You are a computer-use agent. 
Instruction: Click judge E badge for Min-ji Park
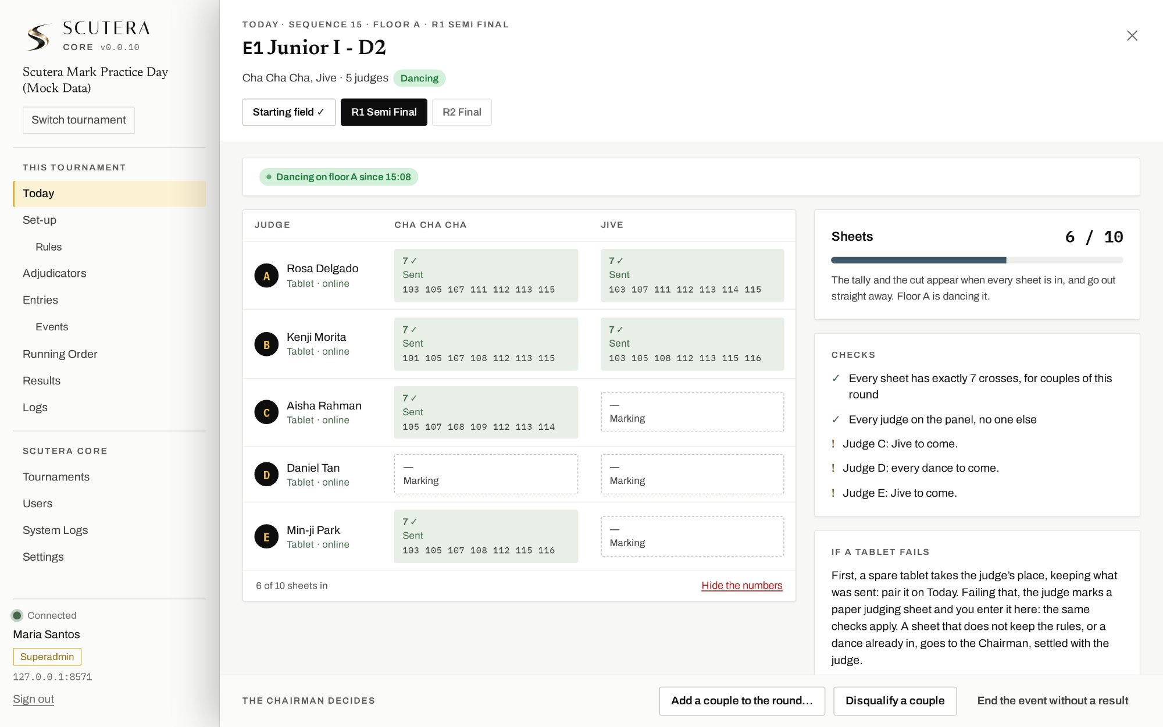pos(266,537)
